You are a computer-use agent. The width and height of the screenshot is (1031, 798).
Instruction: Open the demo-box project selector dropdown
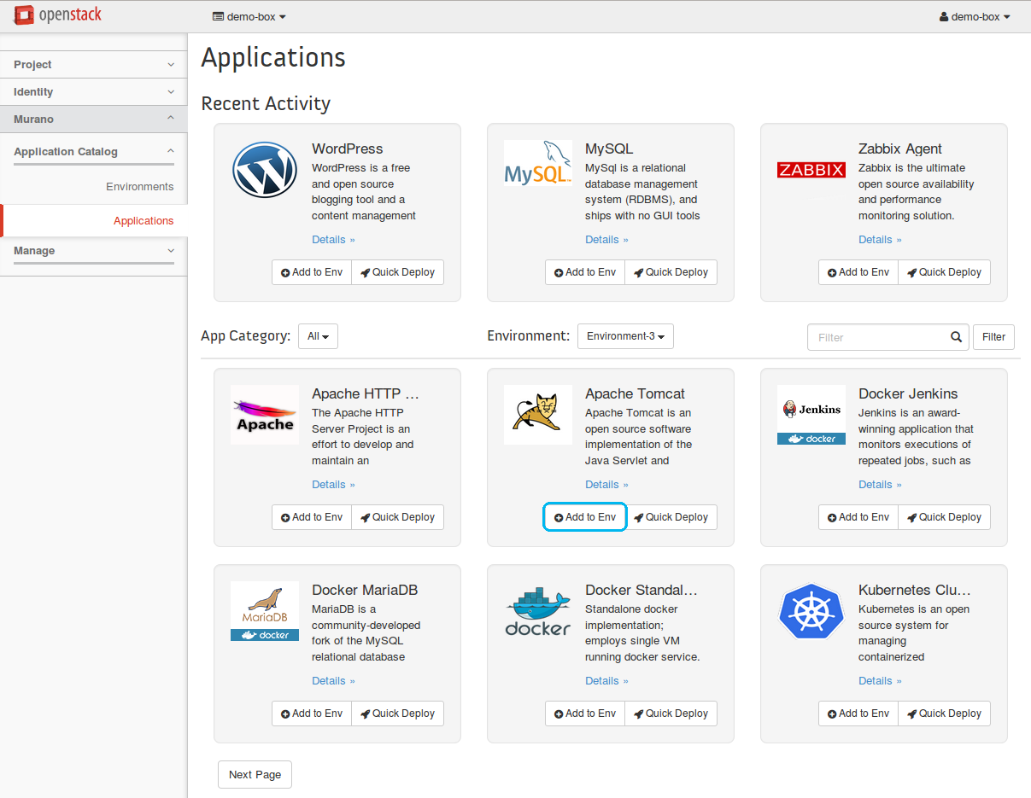tap(249, 16)
